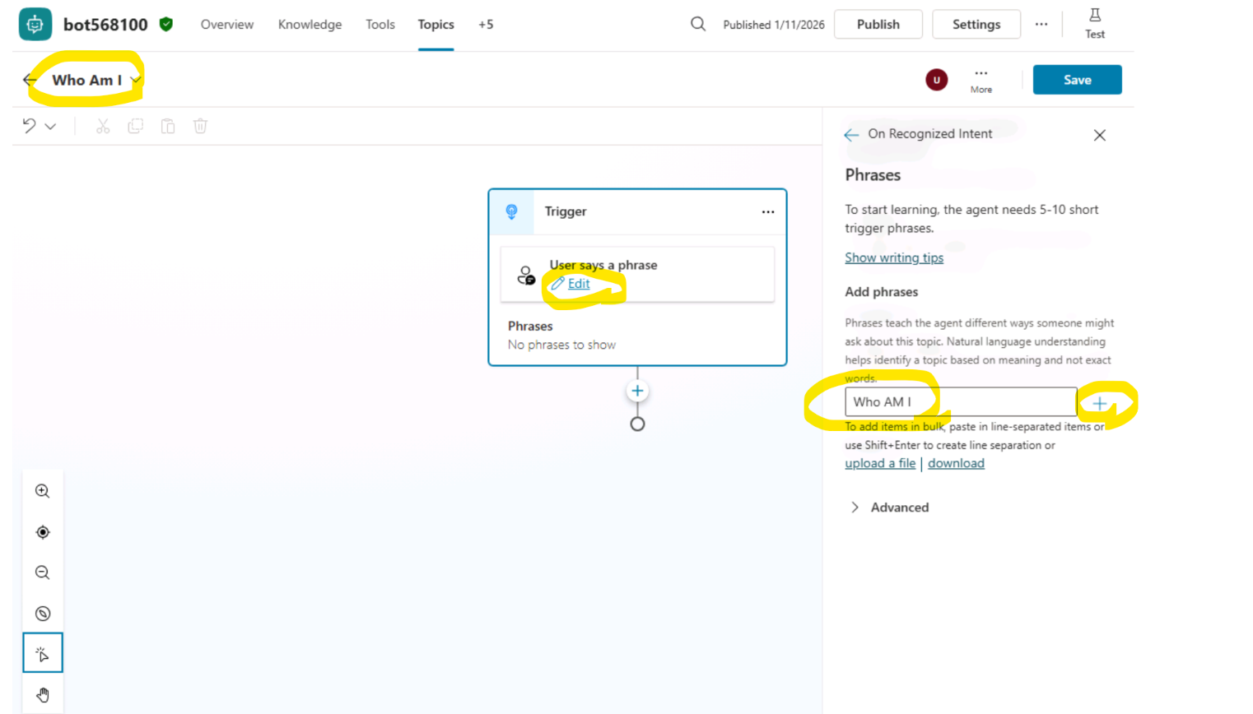Click the zoom out canvas icon
This screenshot has height=714, width=1253.
point(43,573)
